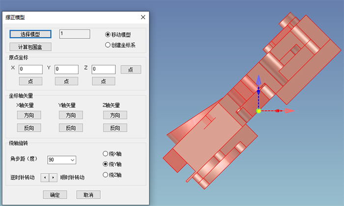Click the 选择模型 button
This screenshot has width=344, height=206.
pos(30,34)
